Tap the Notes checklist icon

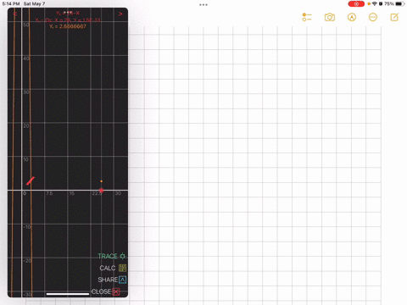point(307,17)
